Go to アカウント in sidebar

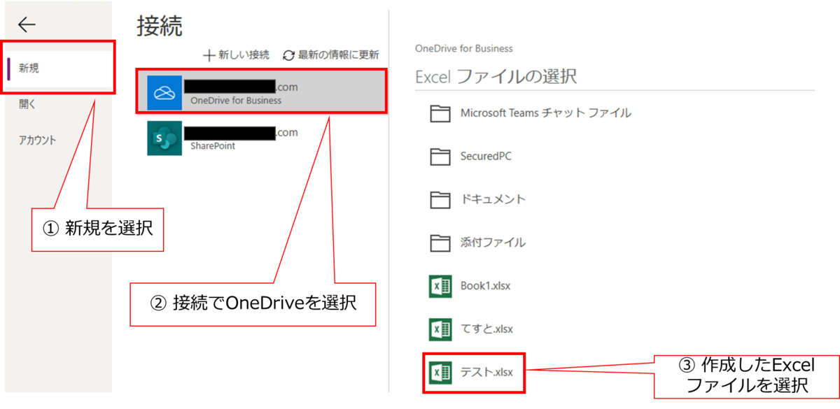[x=38, y=140]
